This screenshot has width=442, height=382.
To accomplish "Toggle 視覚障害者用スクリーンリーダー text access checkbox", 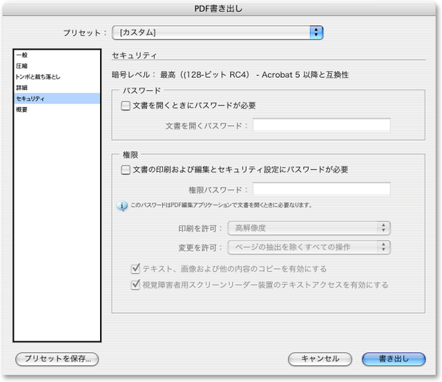I will (135, 285).
